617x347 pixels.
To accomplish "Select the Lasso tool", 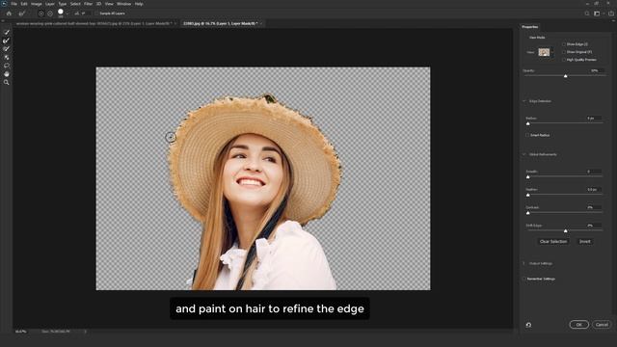I will point(7,66).
